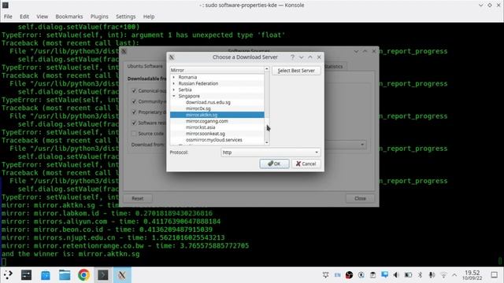Open the Protocol http dropdown
This screenshot has height=283, width=504.
[271, 153]
